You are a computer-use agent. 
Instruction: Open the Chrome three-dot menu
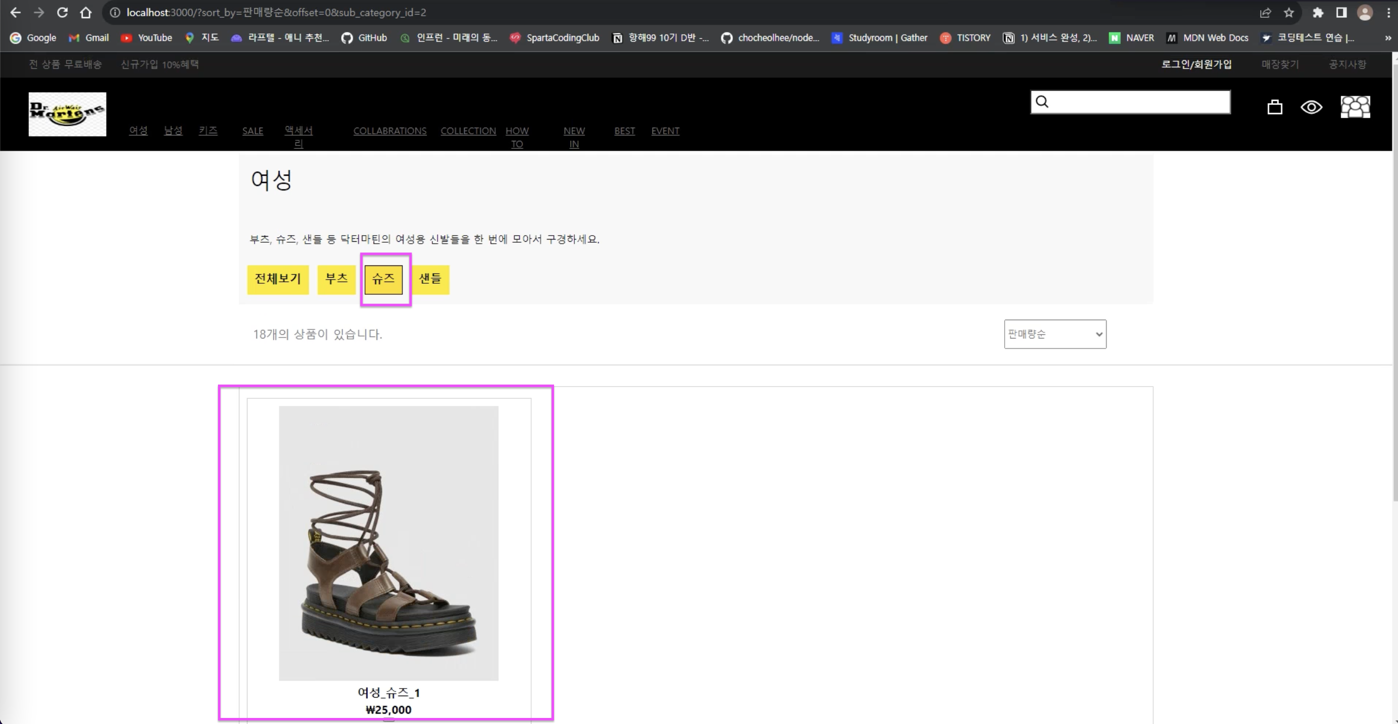[x=1389, y=13]
